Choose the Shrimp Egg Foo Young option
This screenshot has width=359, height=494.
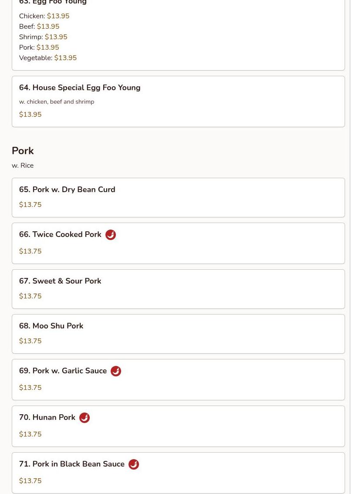43,37
